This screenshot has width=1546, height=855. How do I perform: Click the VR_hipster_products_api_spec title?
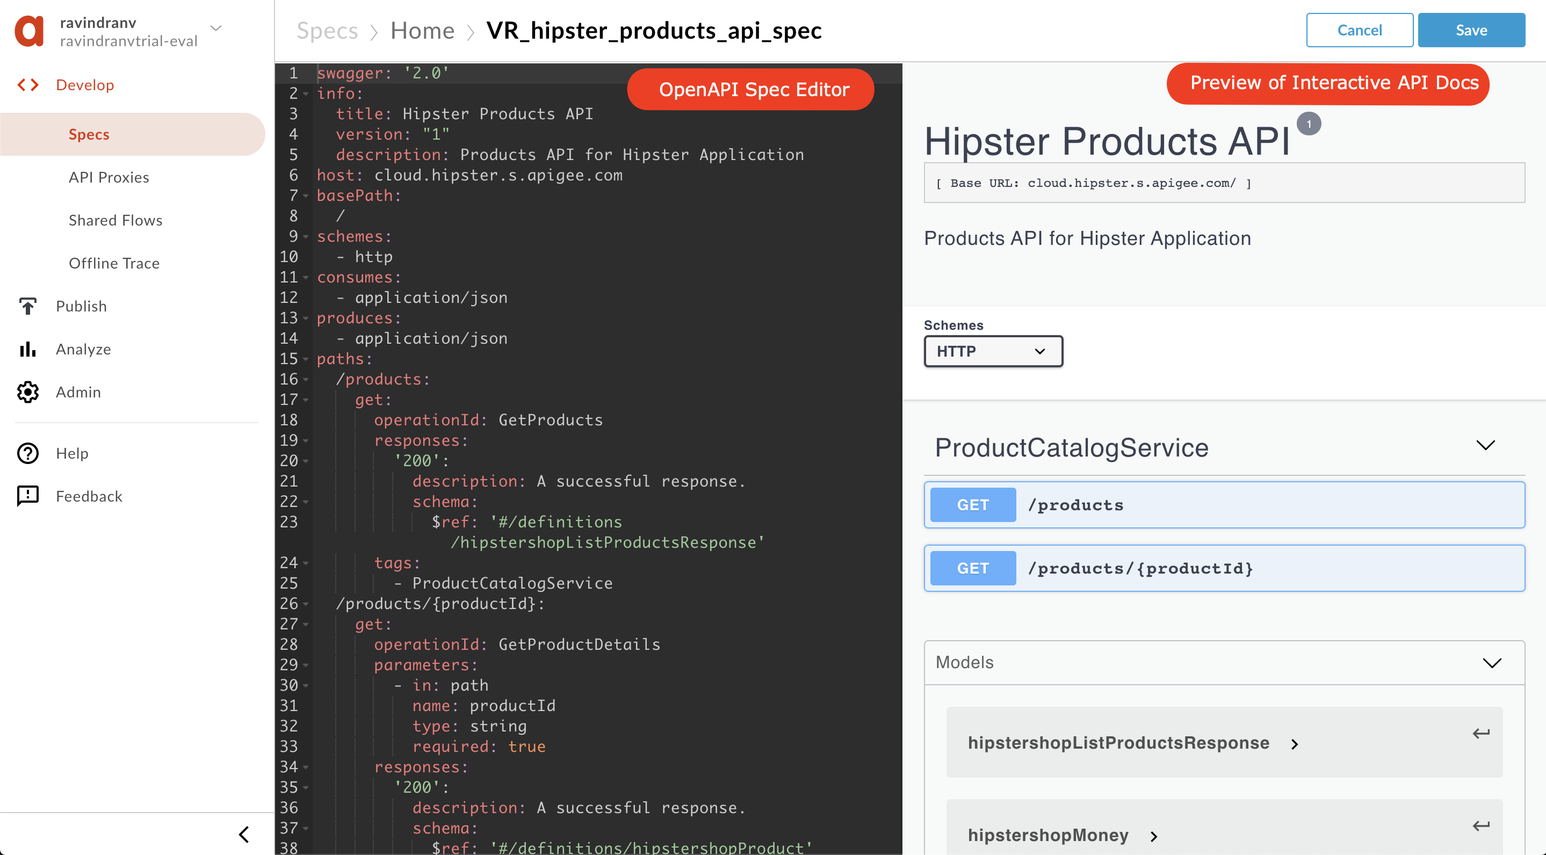point(654,31)
